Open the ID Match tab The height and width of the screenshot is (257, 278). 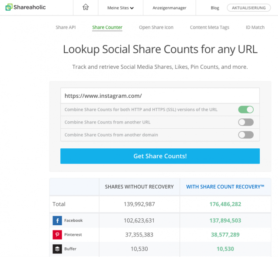pos(255,27)
